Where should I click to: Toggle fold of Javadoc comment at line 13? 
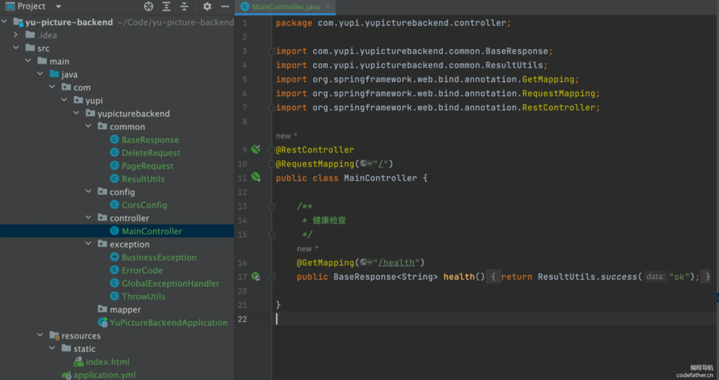(271, 206)
